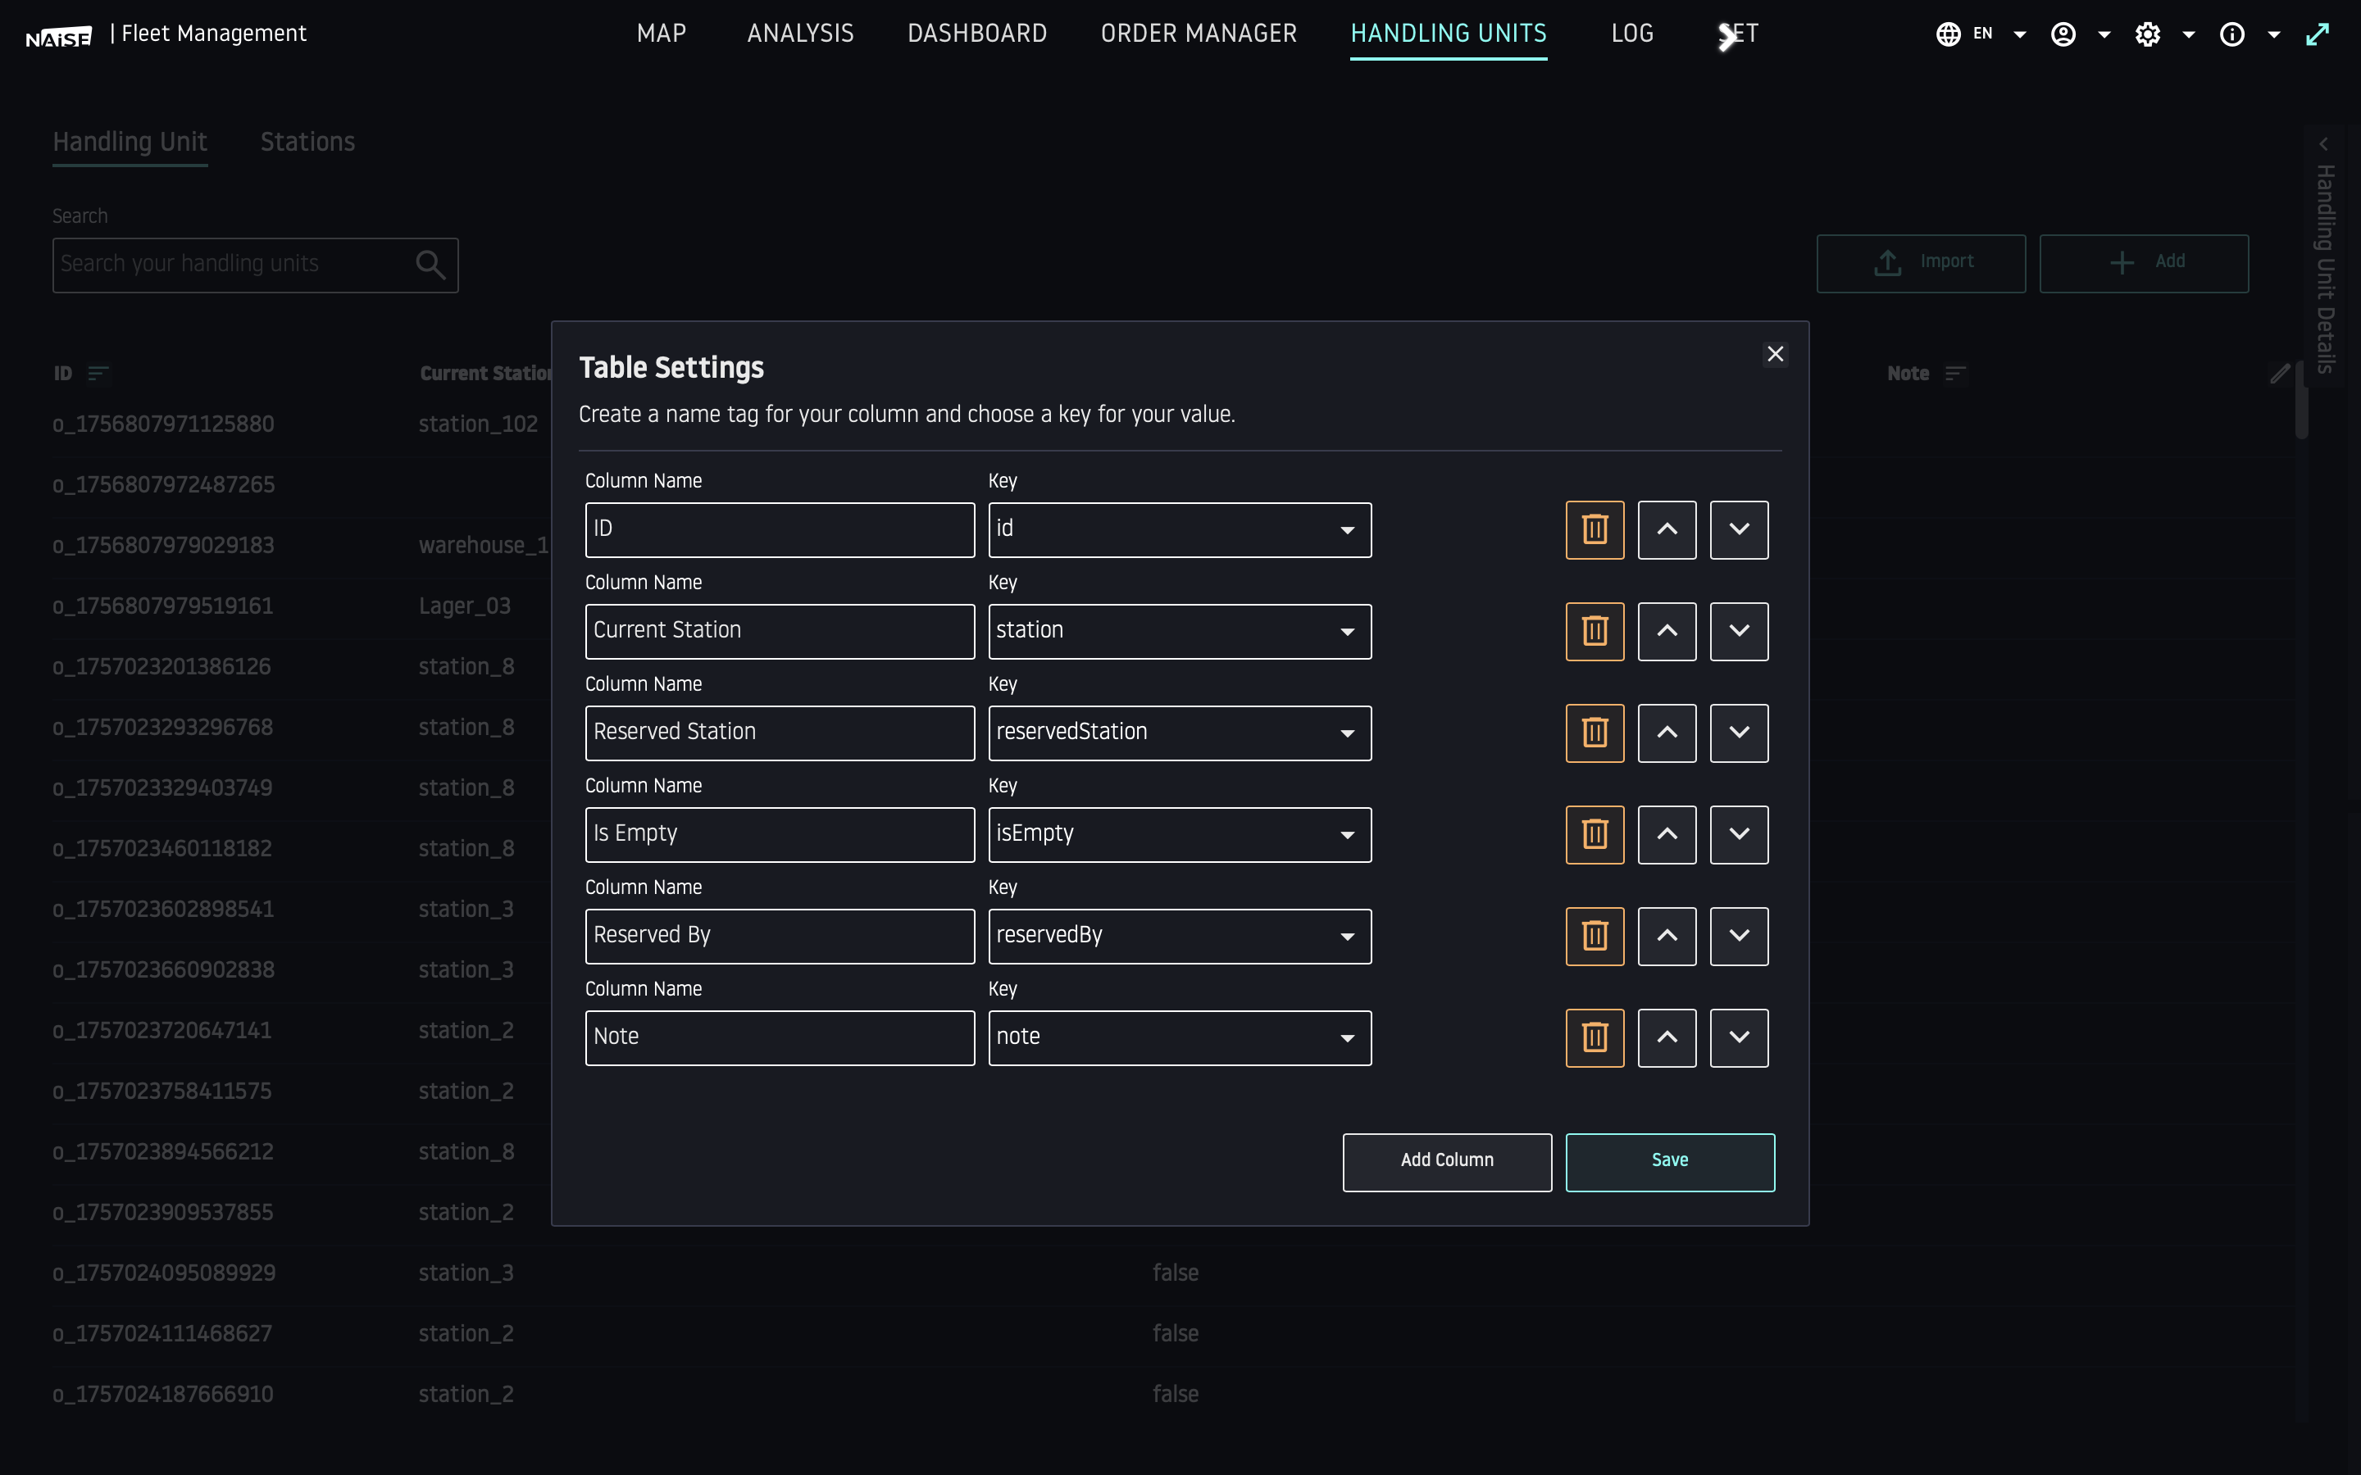Click the fullscreen expand icon

[2317, 34]
